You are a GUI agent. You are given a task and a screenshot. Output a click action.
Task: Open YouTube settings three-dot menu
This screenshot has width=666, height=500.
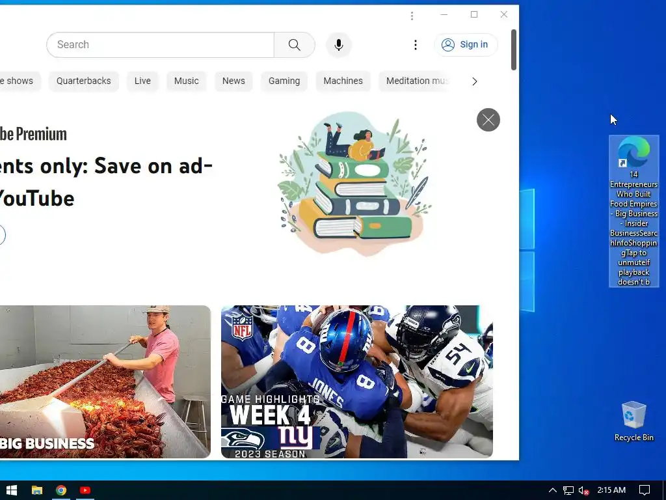point(416,45)
